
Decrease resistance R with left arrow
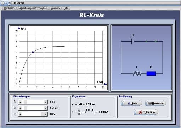coord(20,102)
